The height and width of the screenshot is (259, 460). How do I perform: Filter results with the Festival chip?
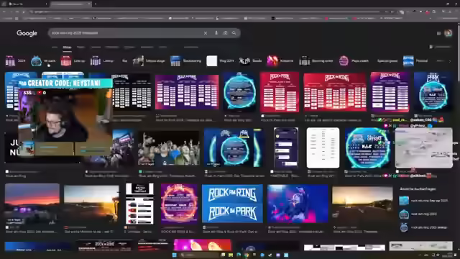tap(415, 60)
